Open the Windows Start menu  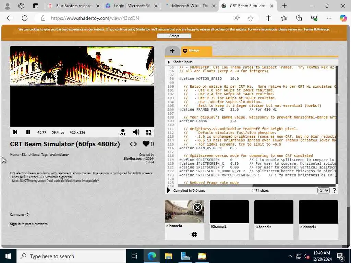[x=8, y=256]
